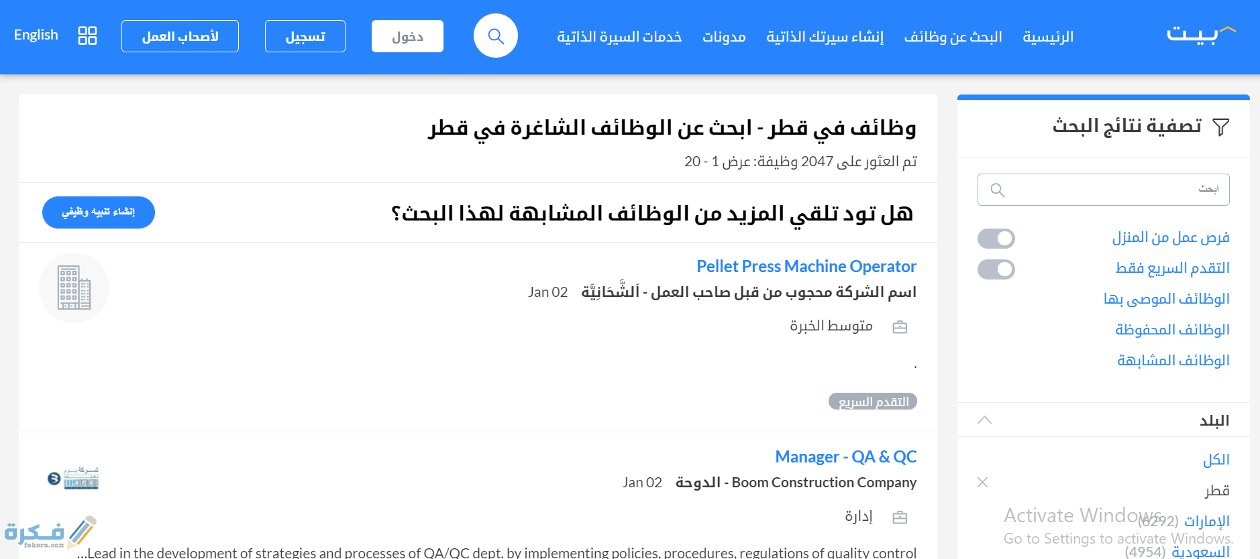Go to the مدونات nav item
Image resolution: width=1260 pixels, height=559 pixels.
pyautogui.click(x=724, y=37)
